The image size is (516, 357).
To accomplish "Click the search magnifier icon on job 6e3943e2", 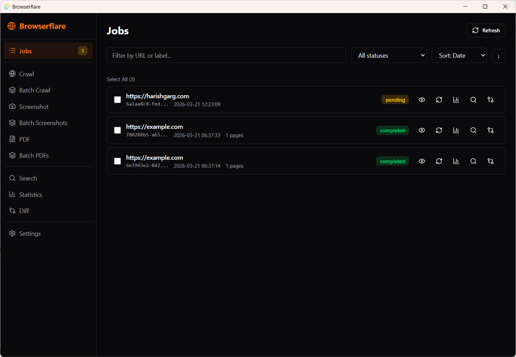I will click(473, 161).
